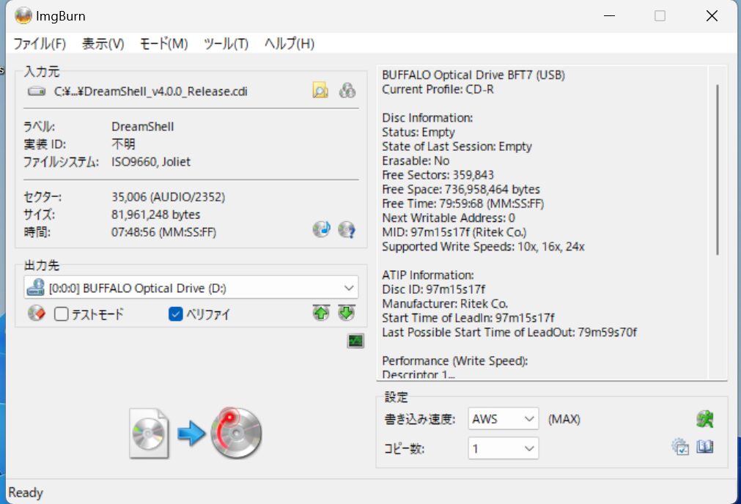741x504 pixels.
Task: Open the コピー数 dropdown
Action: pos(504,448)
